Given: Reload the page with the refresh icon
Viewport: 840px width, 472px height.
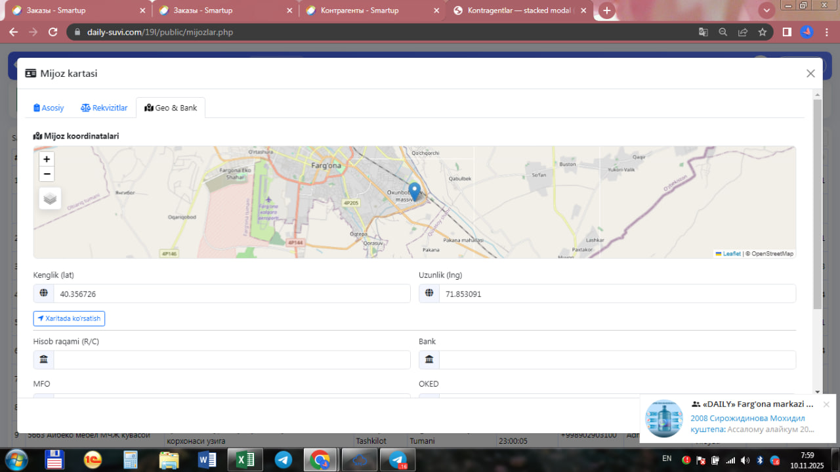Looking at the screenshot, I should pyautogui.click(x=54, y=32).
